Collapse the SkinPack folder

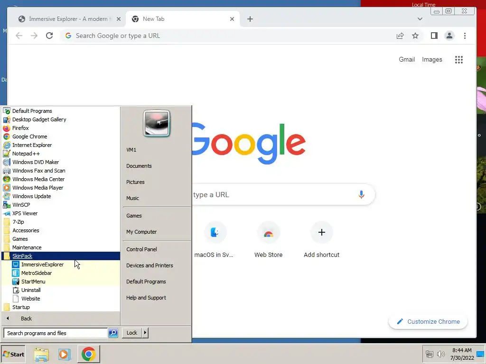61,256
